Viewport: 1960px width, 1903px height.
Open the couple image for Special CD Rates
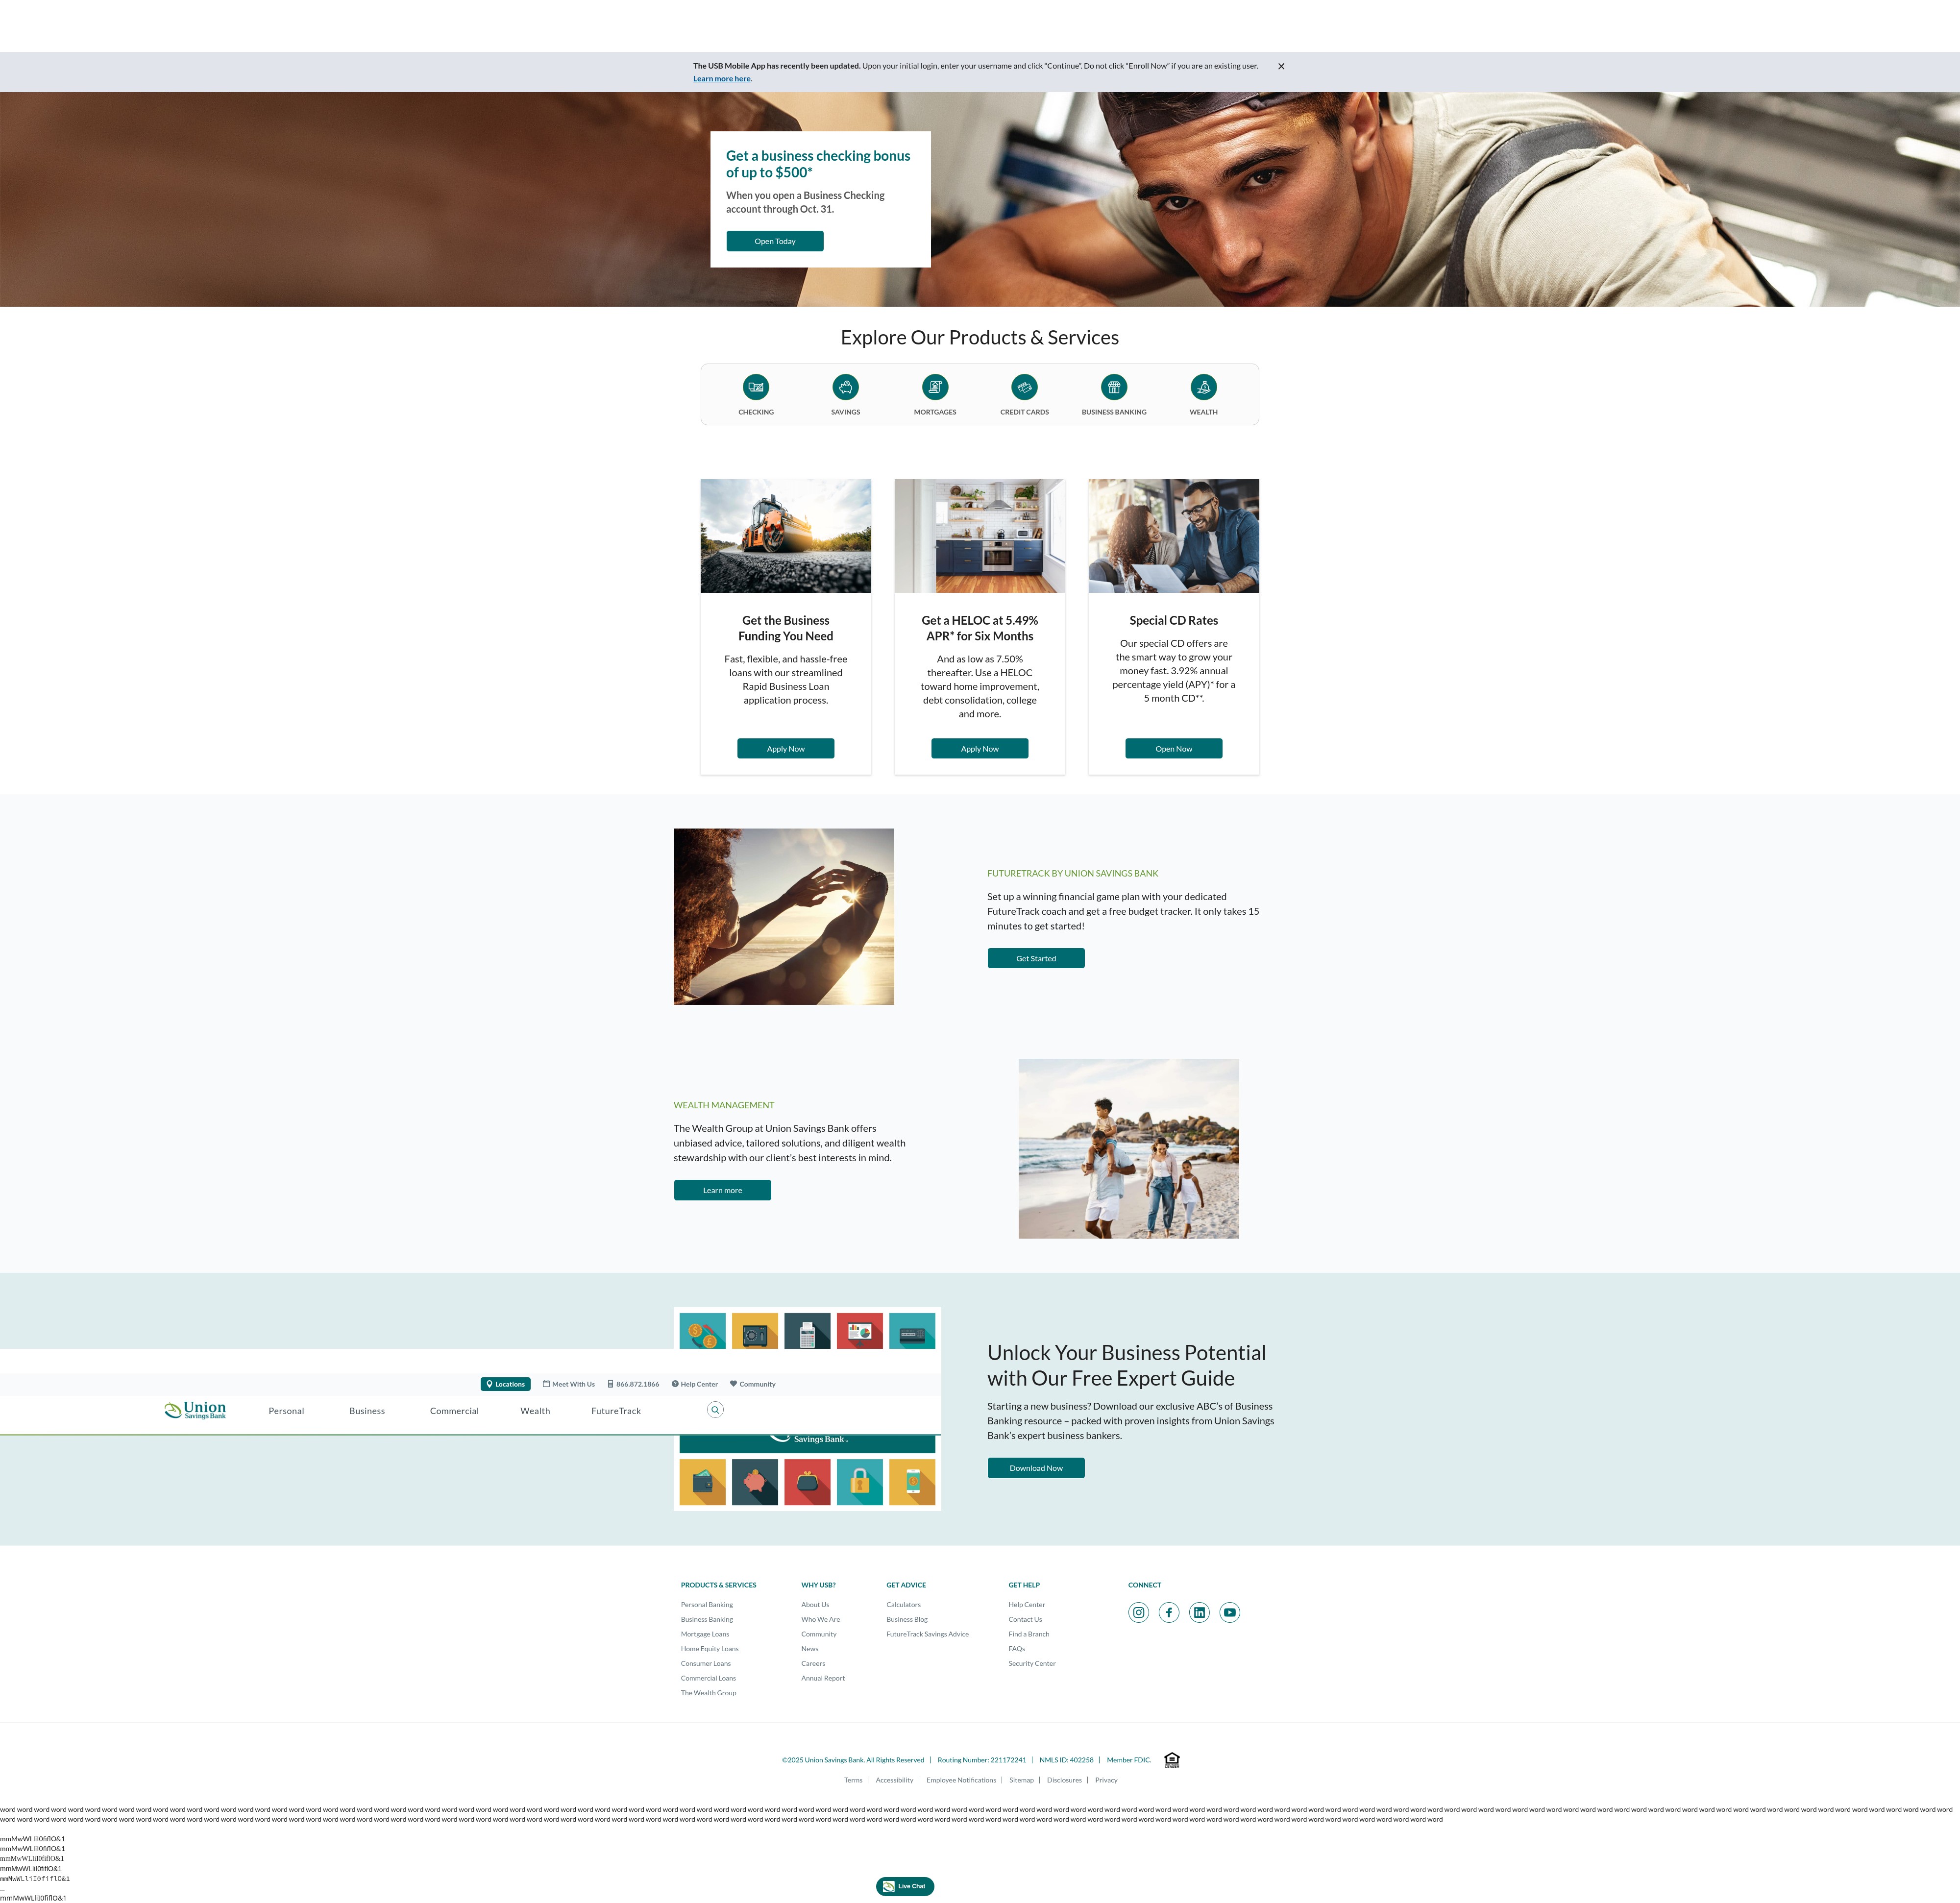(1173, 536)
